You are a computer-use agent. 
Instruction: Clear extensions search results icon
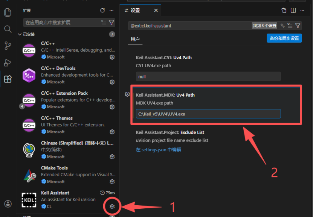[104, 22]
